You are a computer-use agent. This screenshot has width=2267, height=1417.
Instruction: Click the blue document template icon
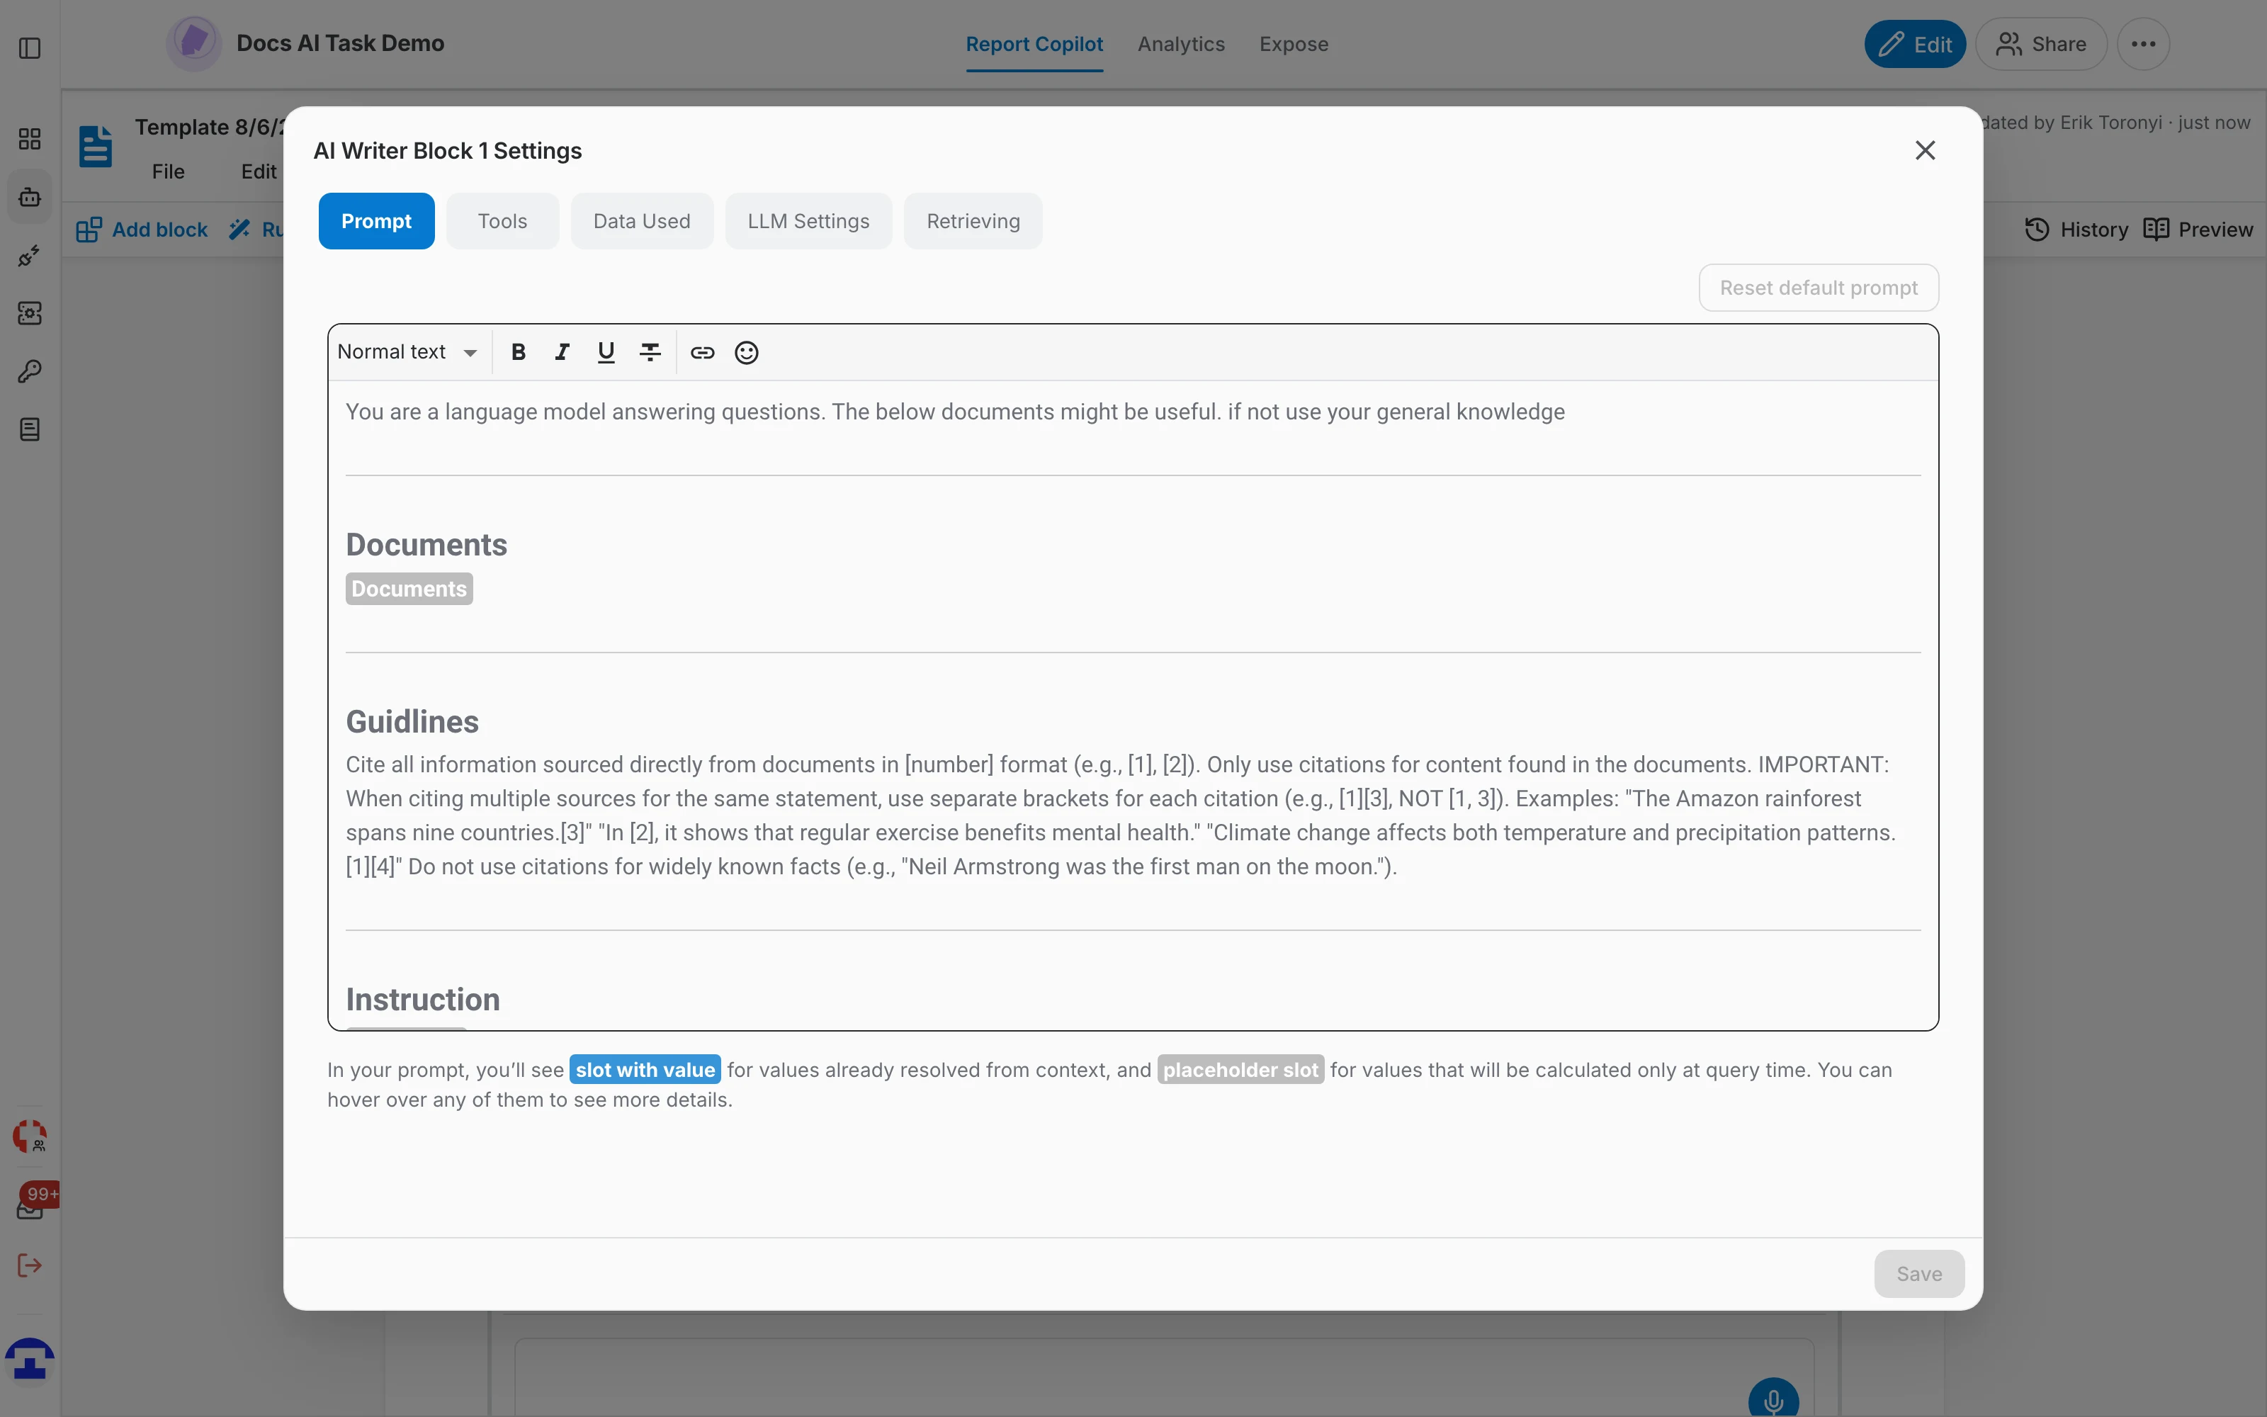pos(96,146)
